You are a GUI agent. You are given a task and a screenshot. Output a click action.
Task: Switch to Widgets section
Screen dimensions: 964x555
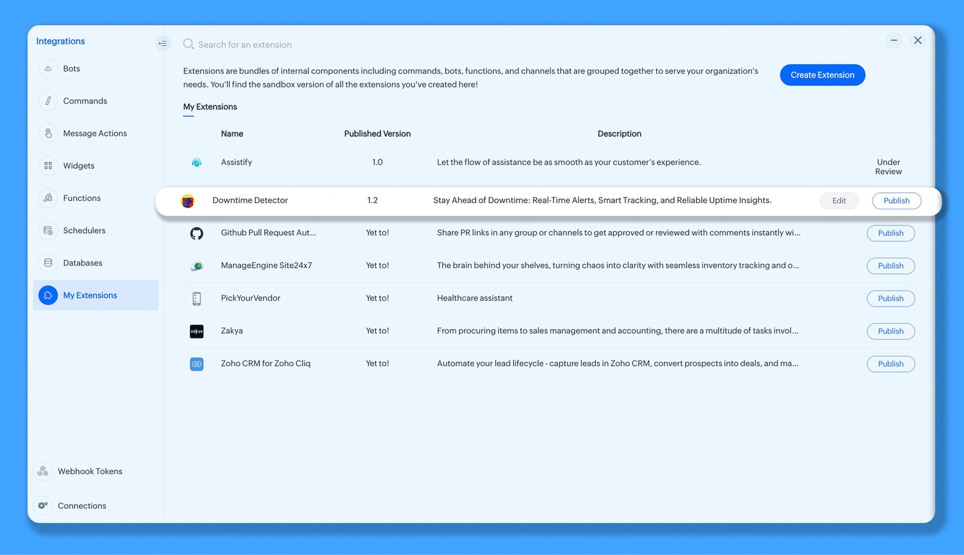(78, 166)
